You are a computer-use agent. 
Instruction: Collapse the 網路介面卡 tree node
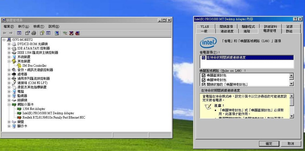coord(9,105)
